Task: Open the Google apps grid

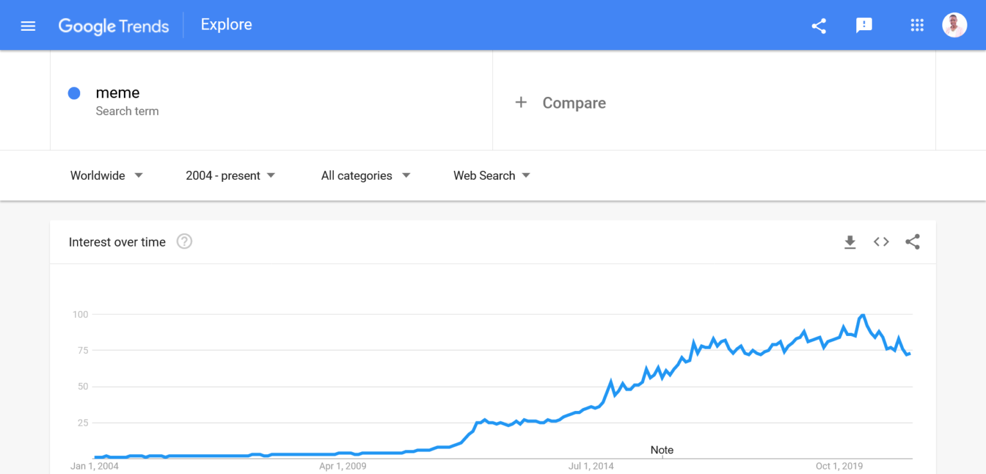Action: (x=917, y=26)
